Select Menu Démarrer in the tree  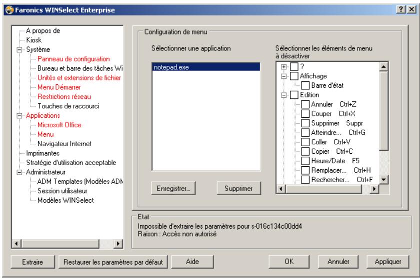(x=59, y=87)
